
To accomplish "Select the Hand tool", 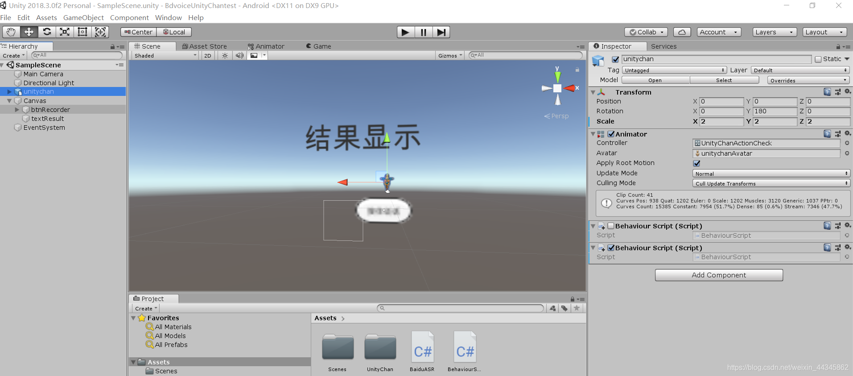I will (11, 32).
